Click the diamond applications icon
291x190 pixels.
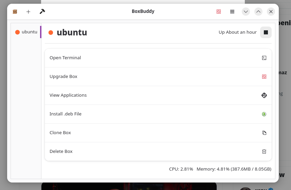(x=264, y=95)
